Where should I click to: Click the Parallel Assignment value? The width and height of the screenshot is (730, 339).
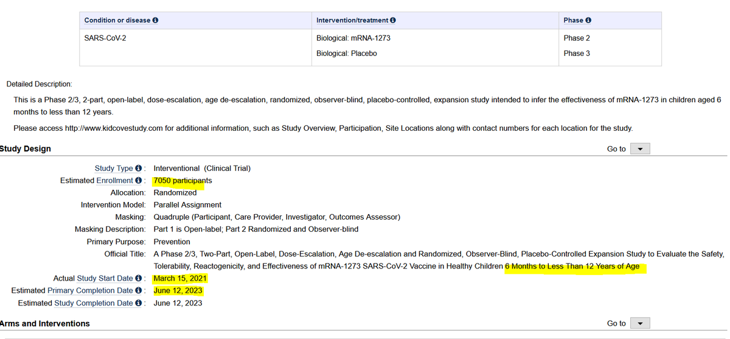point(187,205)
